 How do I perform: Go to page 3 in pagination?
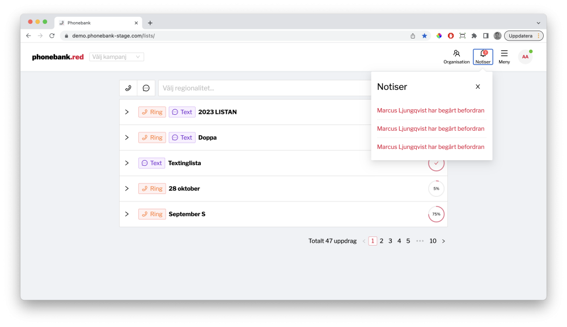click(390, 241)
